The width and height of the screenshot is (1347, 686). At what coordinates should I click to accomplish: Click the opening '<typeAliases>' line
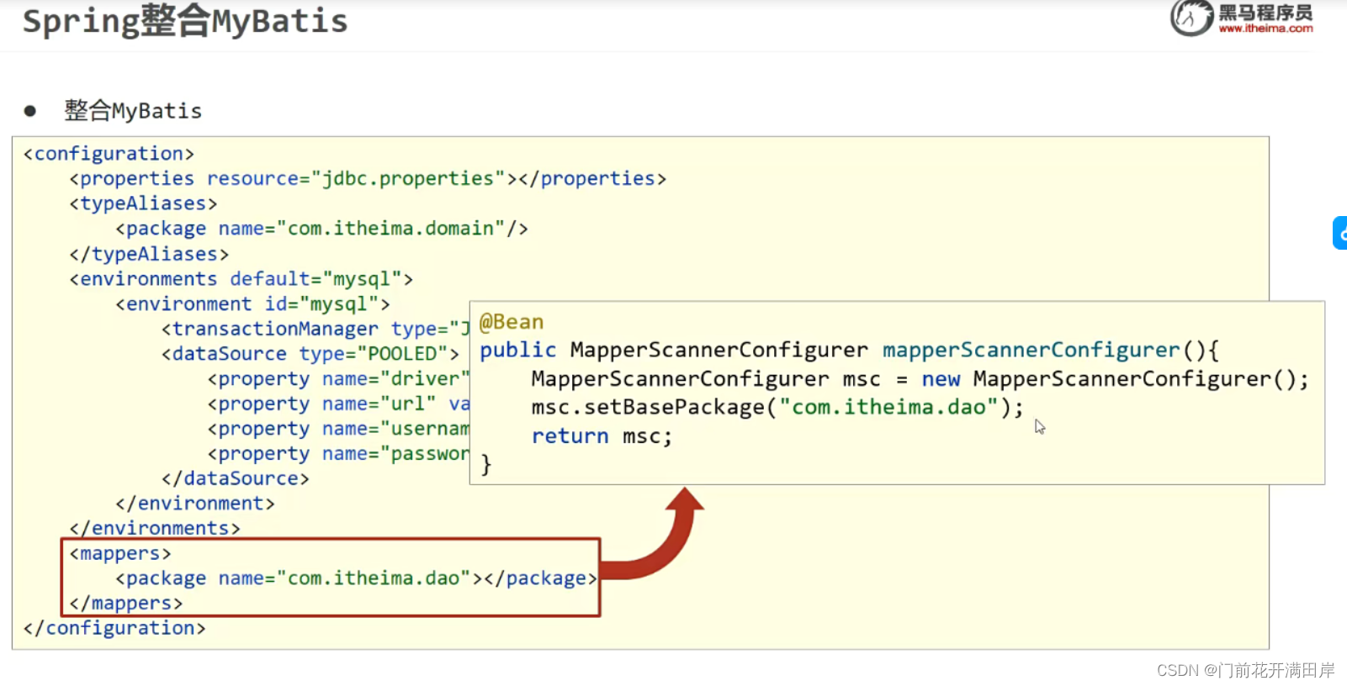coord(143,203)
